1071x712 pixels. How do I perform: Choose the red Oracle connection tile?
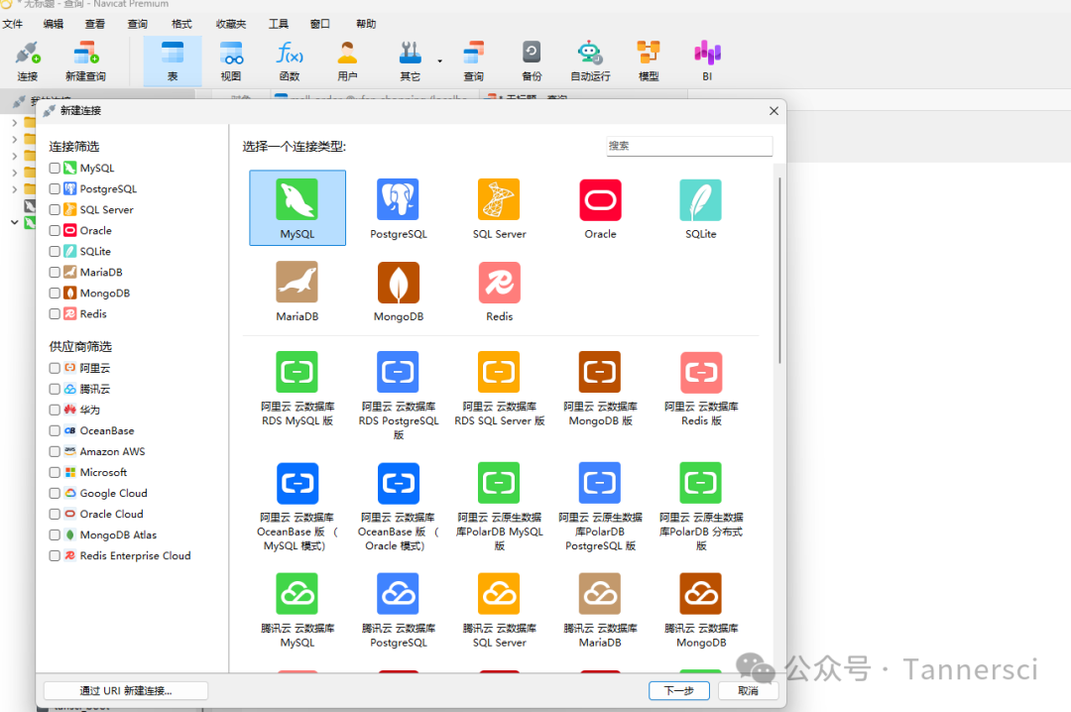[x=600, y=207]
